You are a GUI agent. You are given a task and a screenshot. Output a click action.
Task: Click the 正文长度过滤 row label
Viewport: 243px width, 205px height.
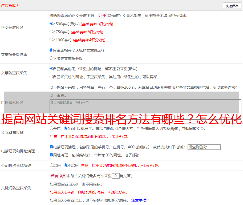[x=12, y=28]
